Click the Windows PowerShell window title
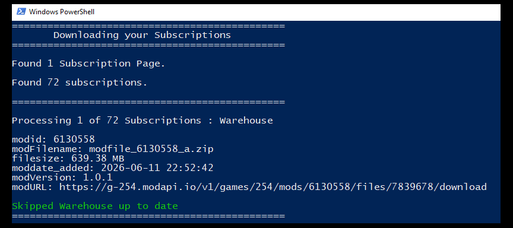Image resolution: width=513 pixels, height=228 pixels. pyautogui.click(x=62, y=12)
